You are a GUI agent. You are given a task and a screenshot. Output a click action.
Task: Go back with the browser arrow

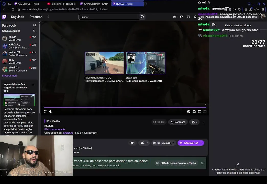(x=4, y=9)
